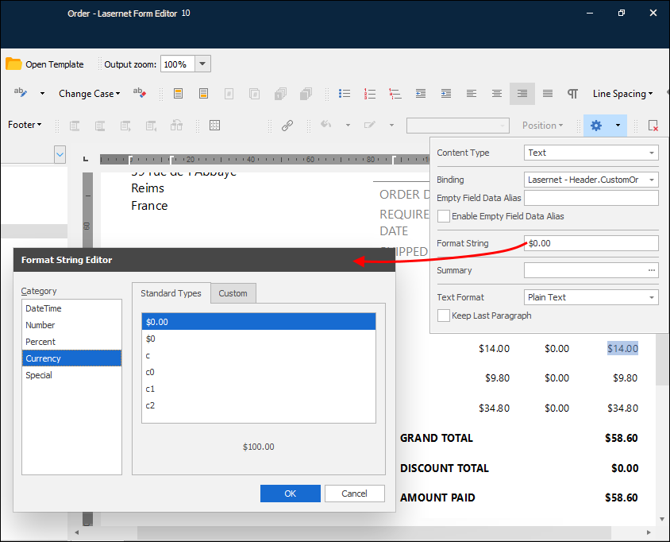The width and height of the screenshot is (670, 542).
Task: Click the blue gear settings icon
Action: click(x=596, y=126)
